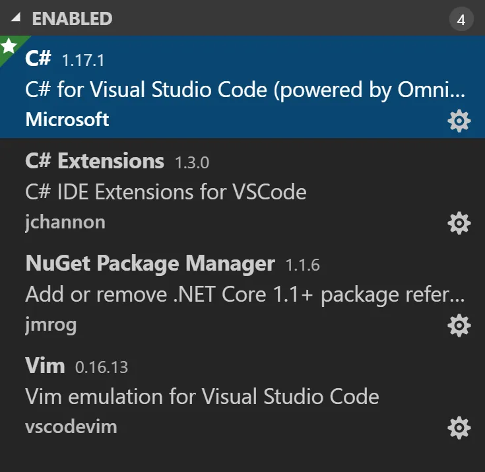
Task: Click the vscodevim publisher name
Action: [x=71, y=426]
